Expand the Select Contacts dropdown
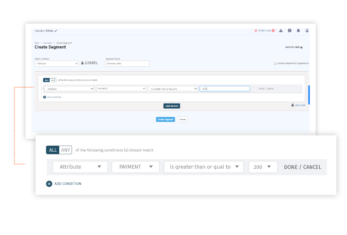This screenshot has width=347, height=235. [57, 64]
